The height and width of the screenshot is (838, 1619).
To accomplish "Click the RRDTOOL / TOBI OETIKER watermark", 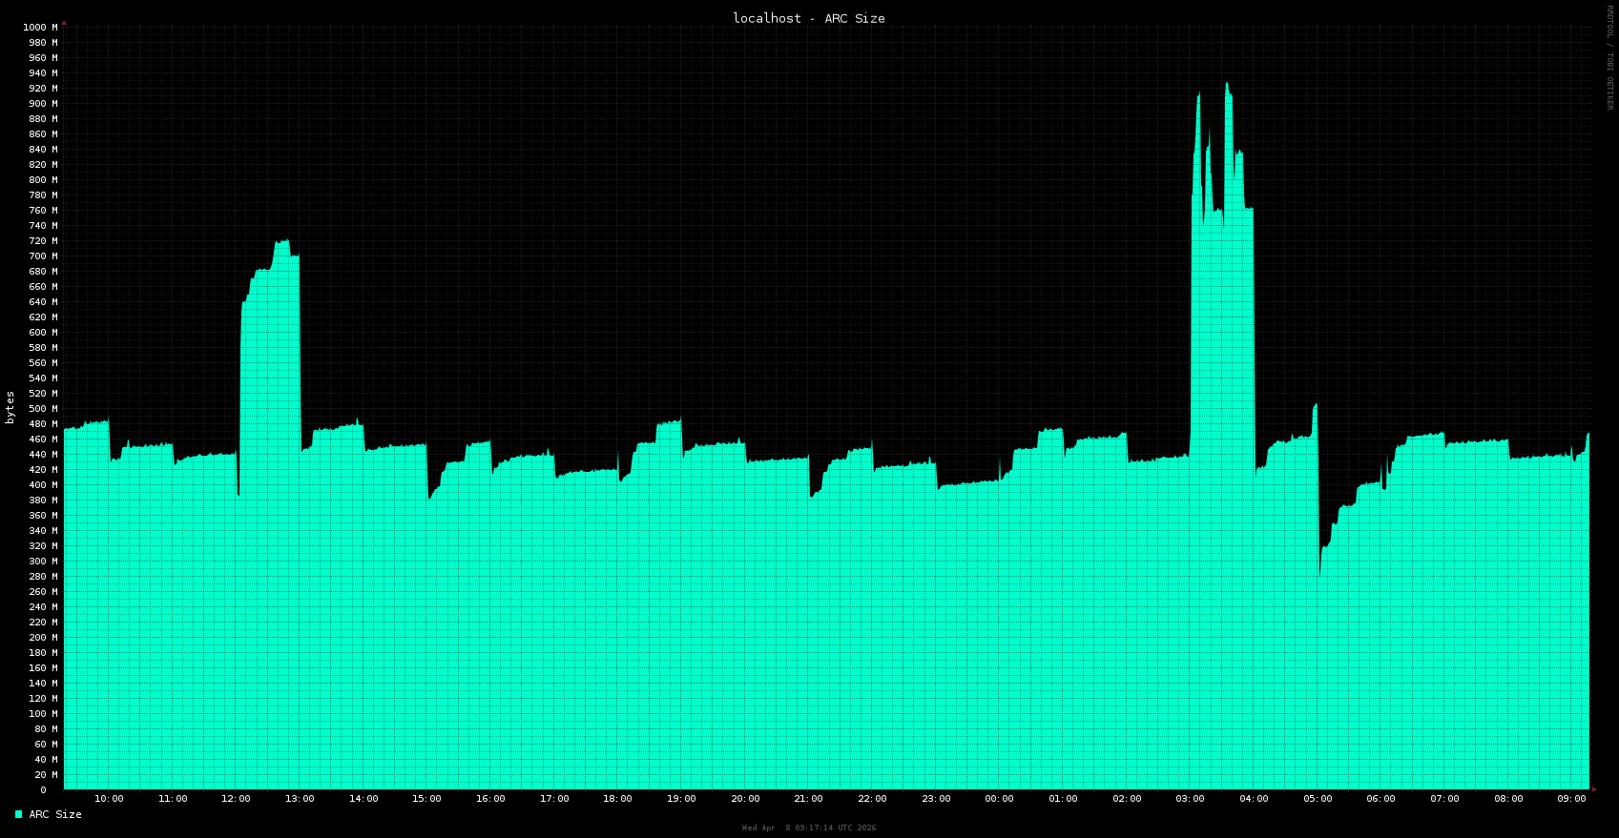I will 1610,57.
